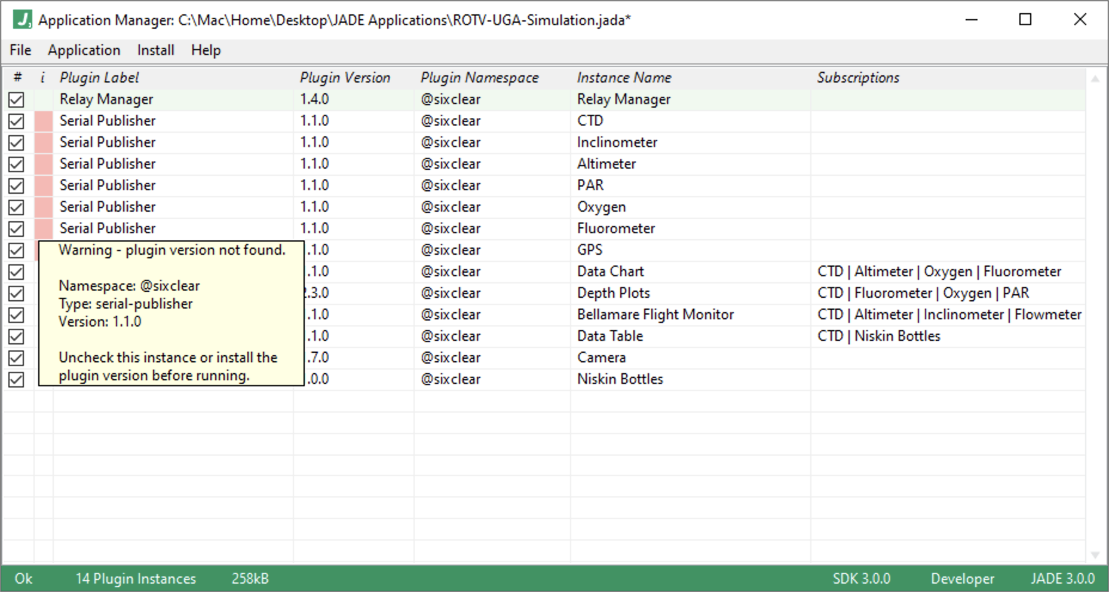Open the Install menu
Viewport: 1109px width, 592px height.
click(x=155, y=50)
